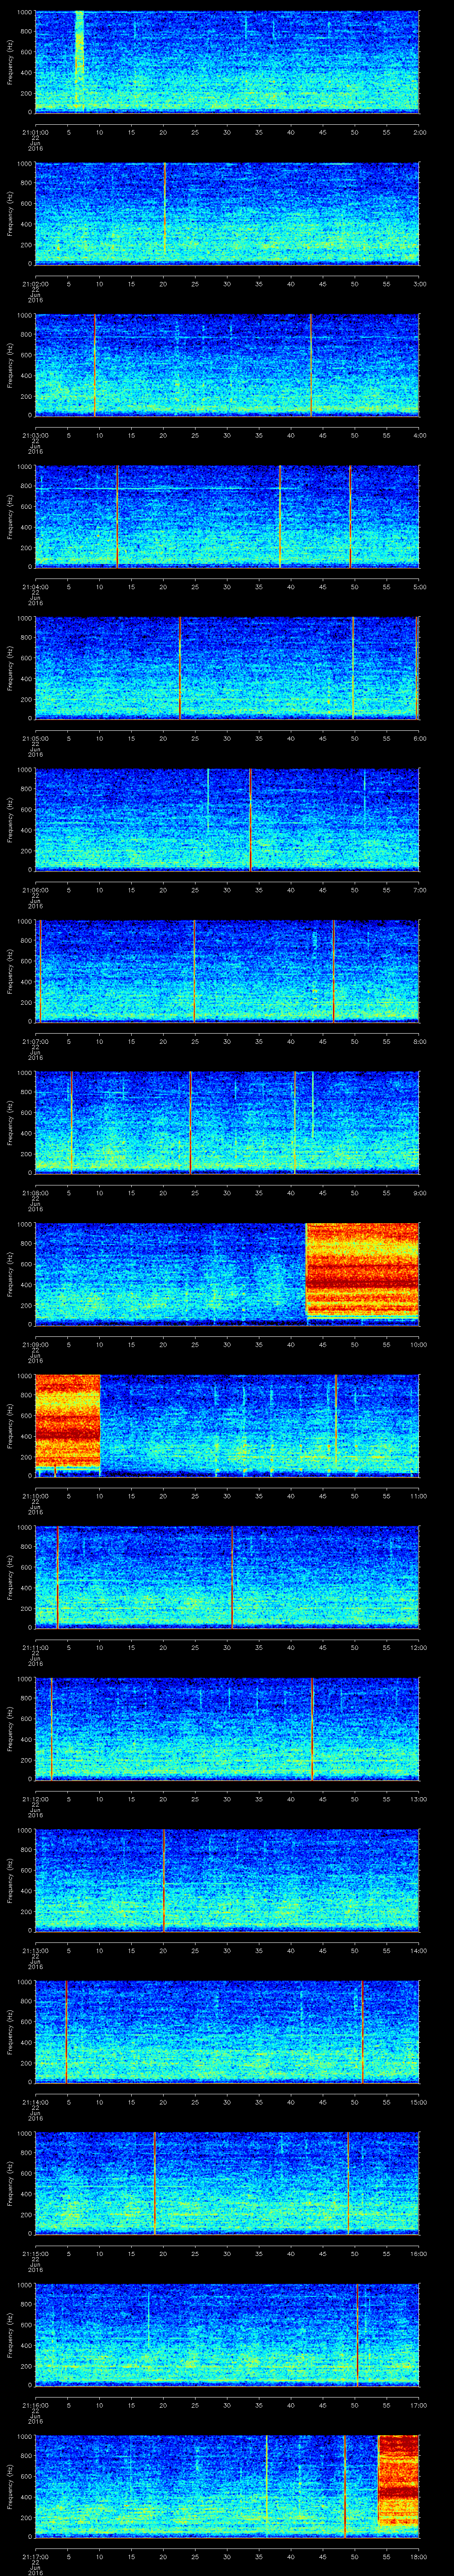Click the 12:00 end time label
Screen dimensions: 454x2576
[418, 1647]
